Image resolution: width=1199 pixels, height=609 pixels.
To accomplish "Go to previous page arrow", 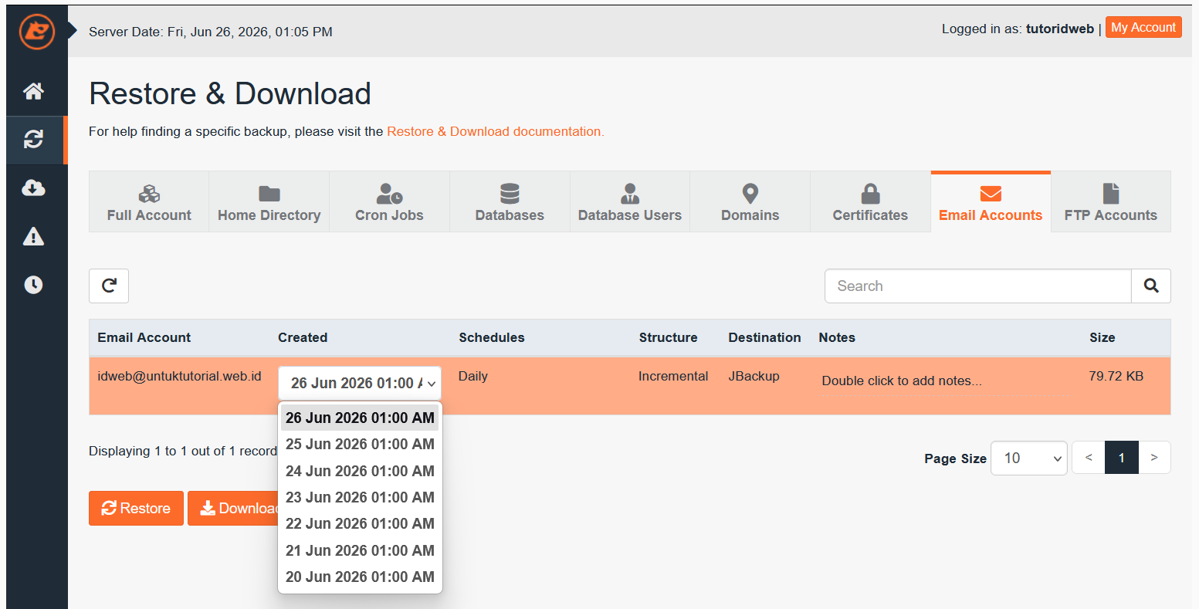I will tap(1089, 458).
